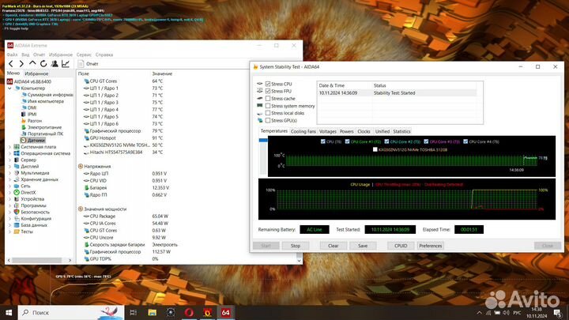Switch to the Избранное sidebar tab
This screenshot has width=569, height=320.
(36, 73)
